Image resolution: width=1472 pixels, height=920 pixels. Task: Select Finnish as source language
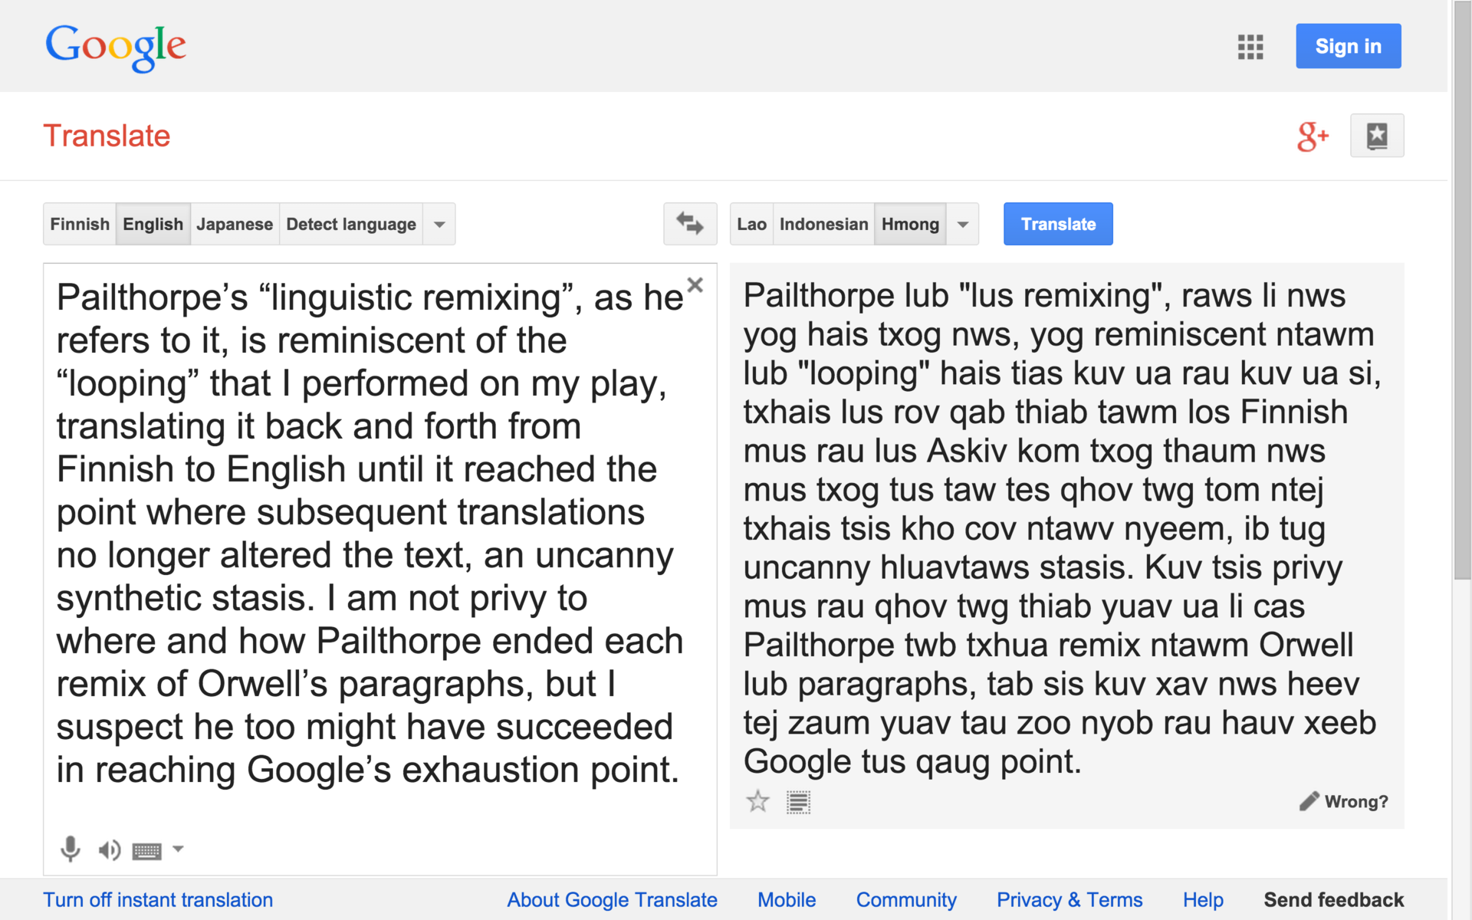80,224
